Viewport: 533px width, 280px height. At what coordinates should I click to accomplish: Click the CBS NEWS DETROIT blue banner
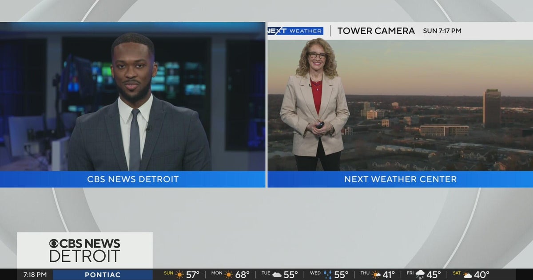(x=133, y=179)
